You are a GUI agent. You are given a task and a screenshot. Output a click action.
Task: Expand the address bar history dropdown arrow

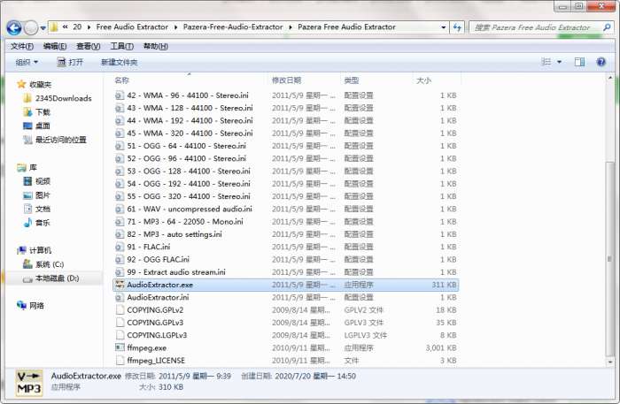point(443,27)
